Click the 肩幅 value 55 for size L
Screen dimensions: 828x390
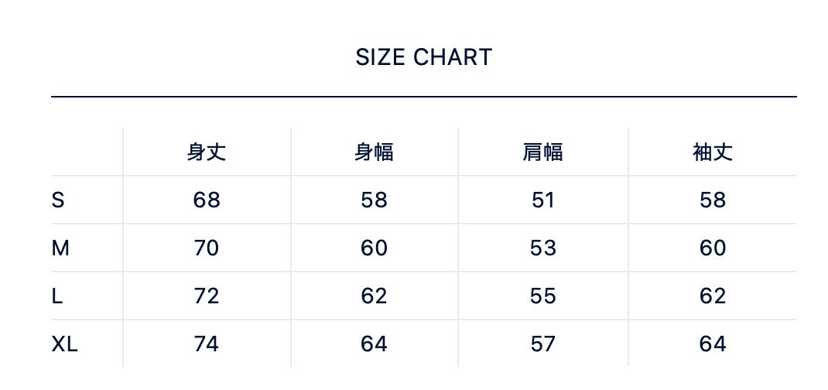coord(542,296)
